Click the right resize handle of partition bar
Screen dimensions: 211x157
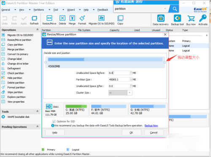point(165,62)
